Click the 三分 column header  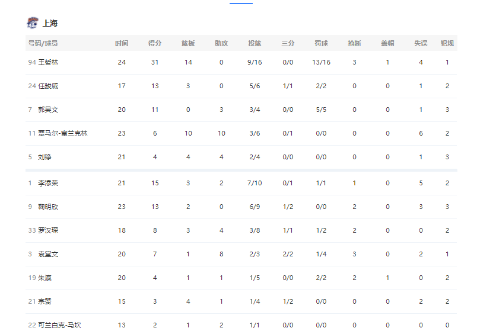[x=288, y=43]
